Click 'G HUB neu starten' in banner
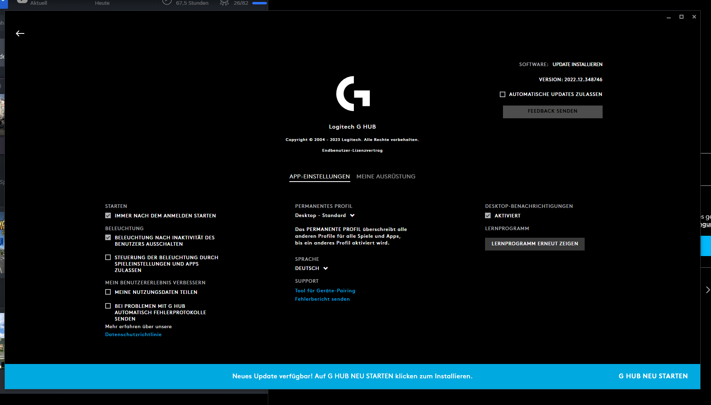The height and width of the screenshot is (405, 711). [653, 376]
